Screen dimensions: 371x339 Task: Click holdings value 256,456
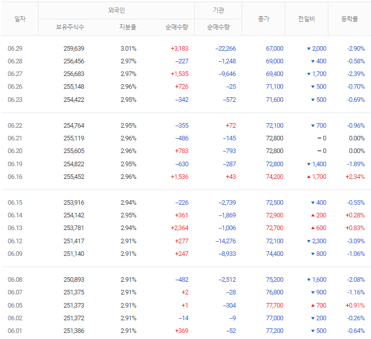coord(74,61)
